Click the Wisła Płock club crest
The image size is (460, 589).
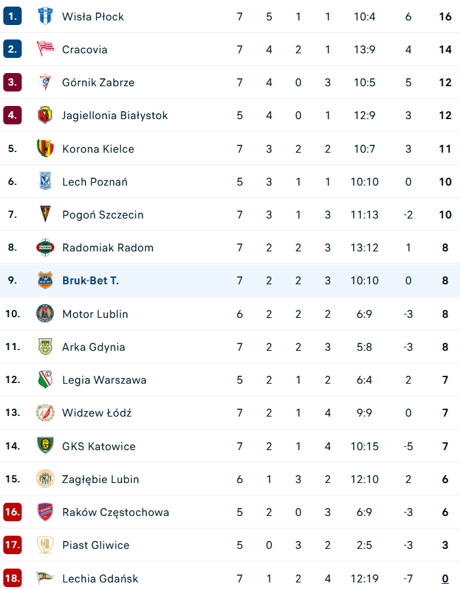click(x=45, y=16)
